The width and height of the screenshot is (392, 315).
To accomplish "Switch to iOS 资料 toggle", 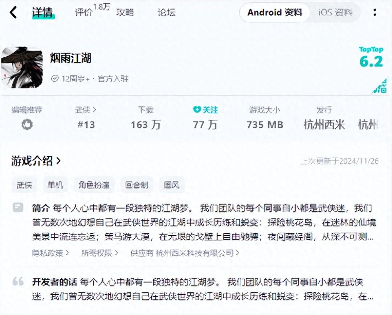I will (x=335, y=13).
